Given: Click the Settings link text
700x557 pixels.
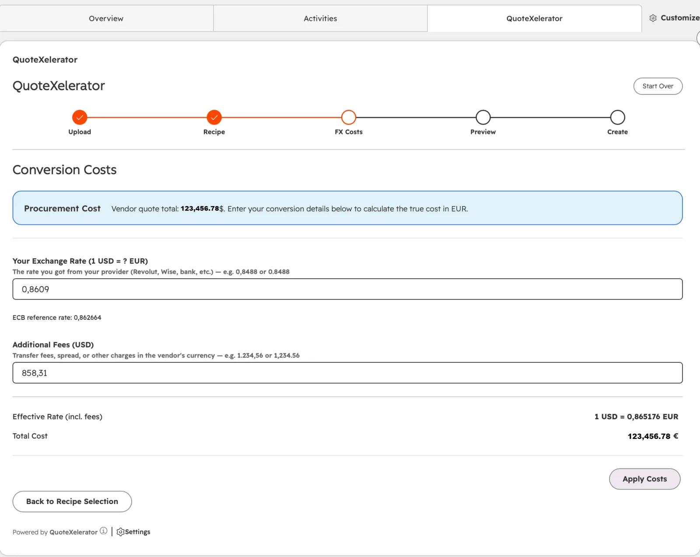Looking at the screenshot, I should [x=137, y=532].
